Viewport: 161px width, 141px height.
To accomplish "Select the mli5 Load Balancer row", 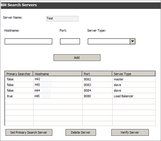I will pos(80,96).
